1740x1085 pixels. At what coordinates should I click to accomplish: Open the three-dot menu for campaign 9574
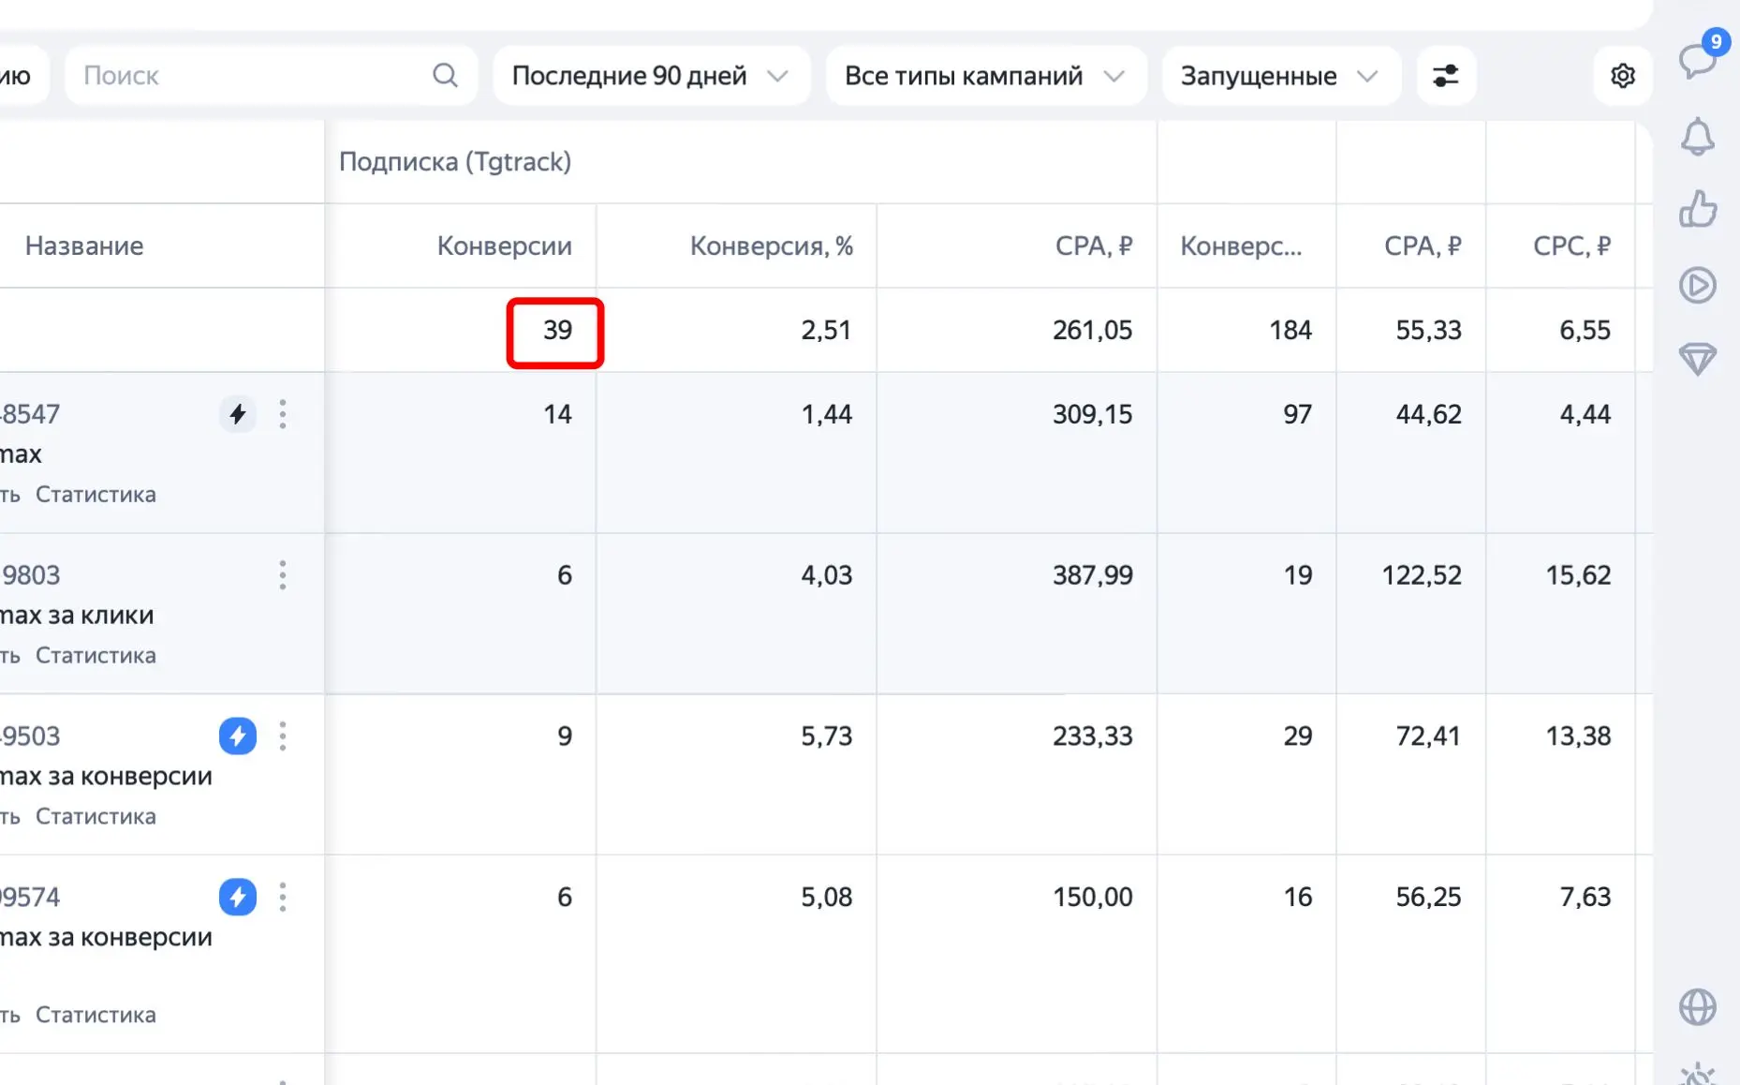pos(283,897)
